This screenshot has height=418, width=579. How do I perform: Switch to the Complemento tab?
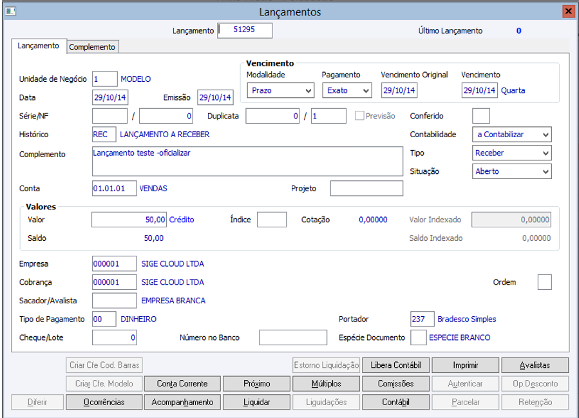[x=92, y=47]
